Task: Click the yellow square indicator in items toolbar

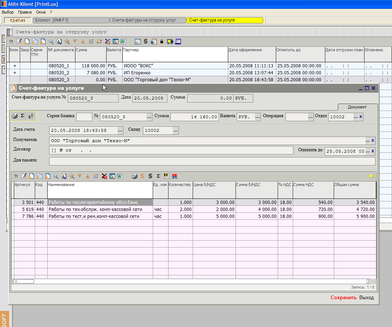Action: tap(371, 176)
